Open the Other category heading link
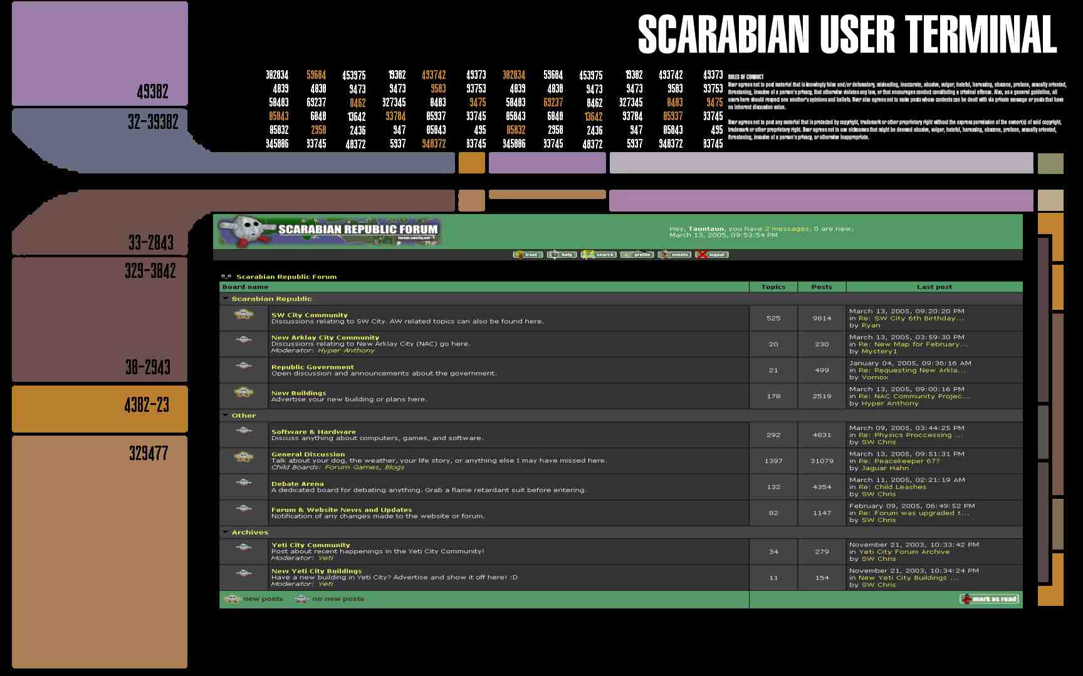The image size is (1083, 676). tap(244, 416)
